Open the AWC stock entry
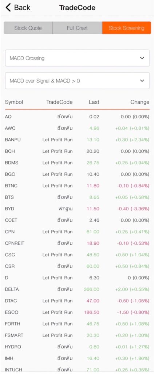 (x=77, y=128)
